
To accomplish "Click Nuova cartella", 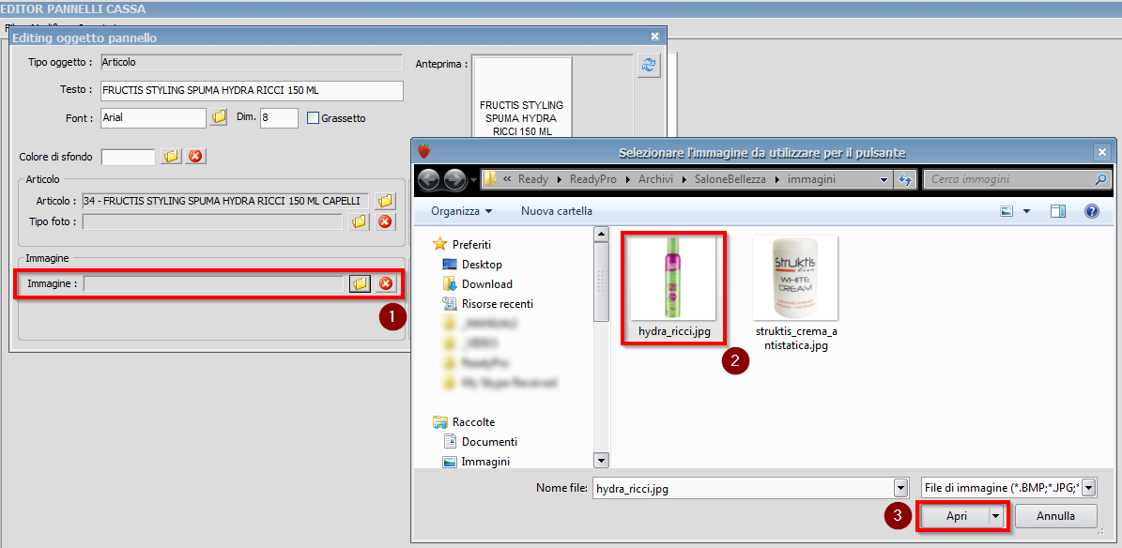I will tap(557, 211).
